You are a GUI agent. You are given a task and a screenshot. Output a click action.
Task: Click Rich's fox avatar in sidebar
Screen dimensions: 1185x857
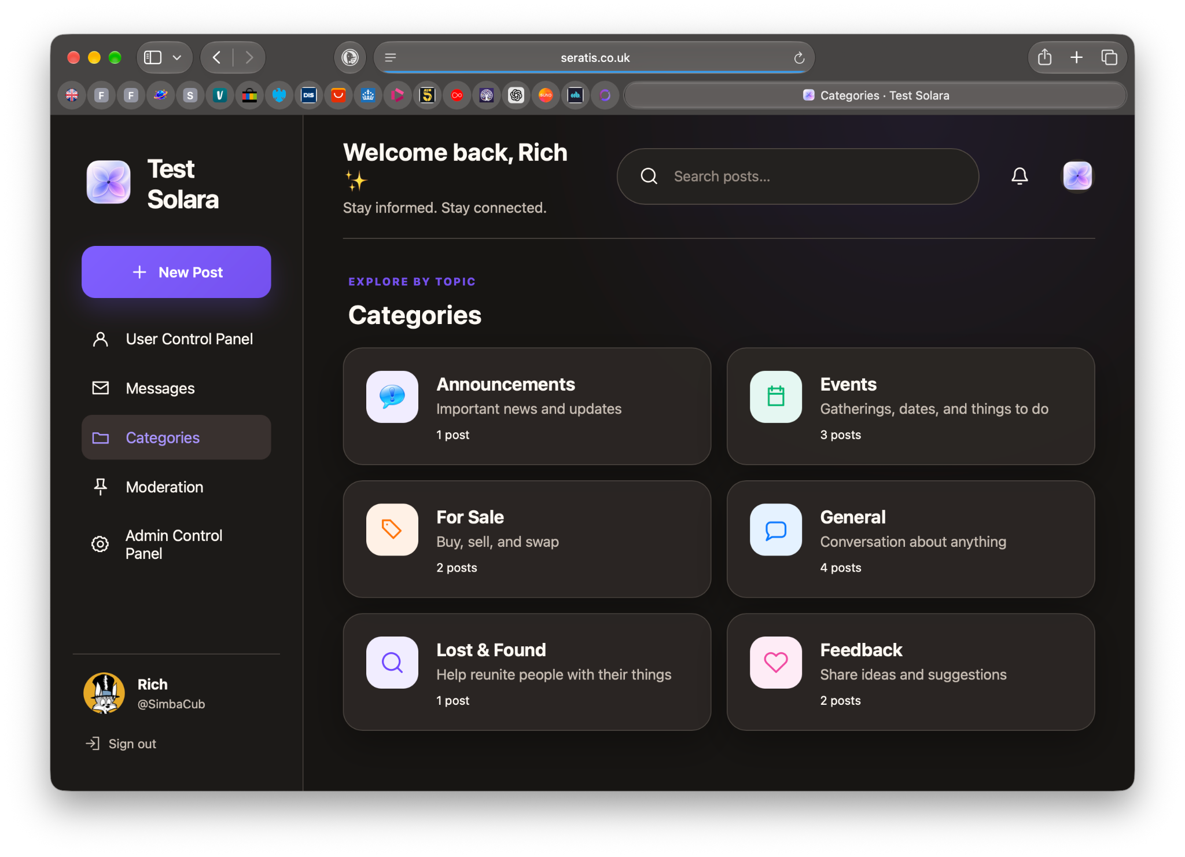coord(104,693)
